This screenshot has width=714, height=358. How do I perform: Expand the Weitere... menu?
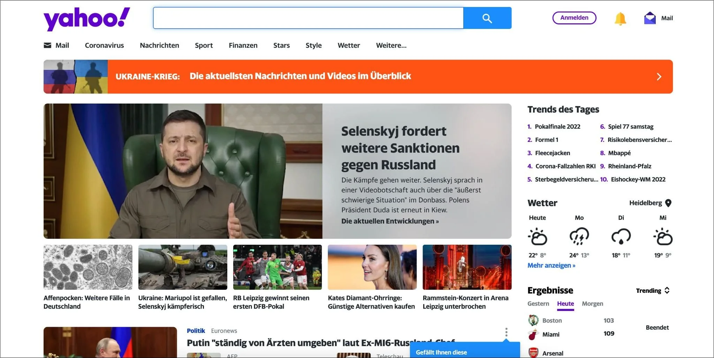pyautogui.click(x=391, y=45)
